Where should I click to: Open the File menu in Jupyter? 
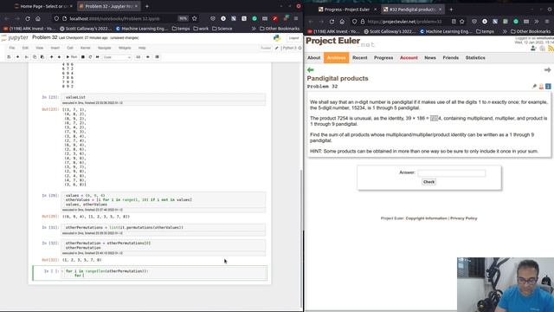click(x=12, y=48)
